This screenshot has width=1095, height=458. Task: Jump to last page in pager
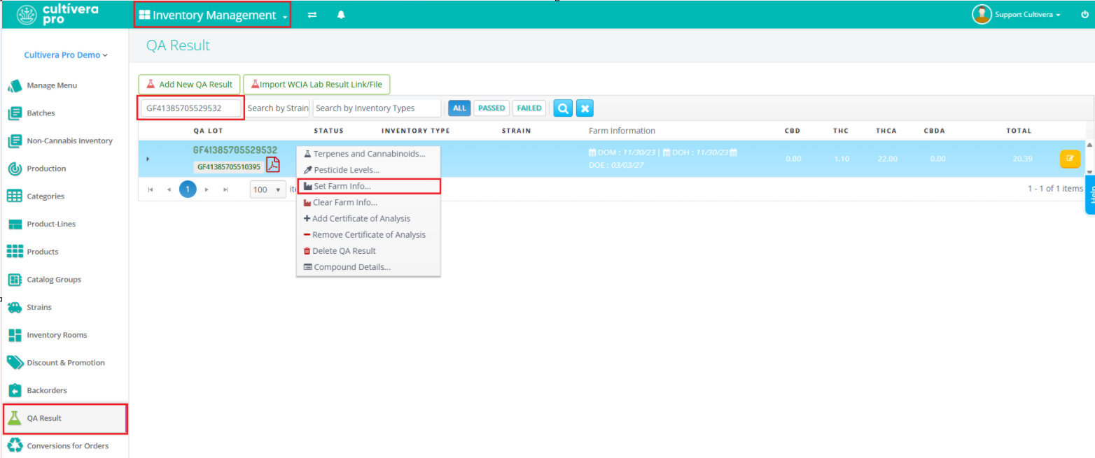point(225,189)
